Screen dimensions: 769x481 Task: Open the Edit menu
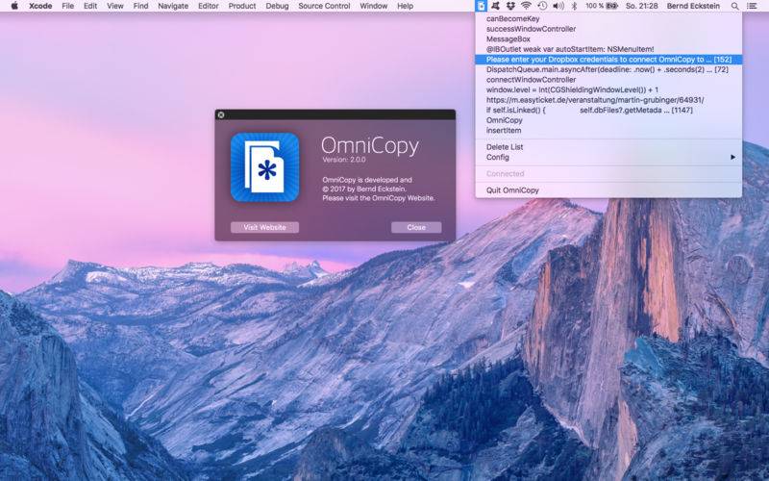[90, 6]
